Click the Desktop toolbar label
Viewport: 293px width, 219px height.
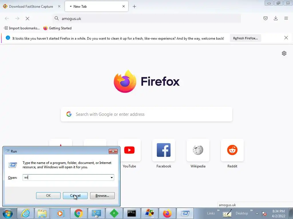tap(242, 213)
